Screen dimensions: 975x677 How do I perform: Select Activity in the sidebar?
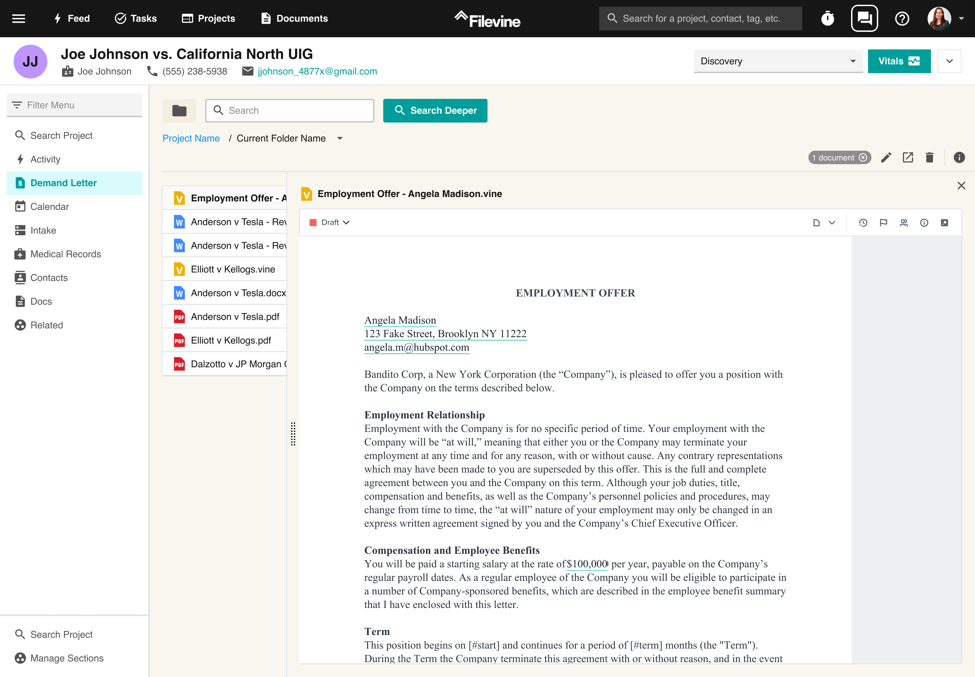pyautogui.click(x=75, y=159)
